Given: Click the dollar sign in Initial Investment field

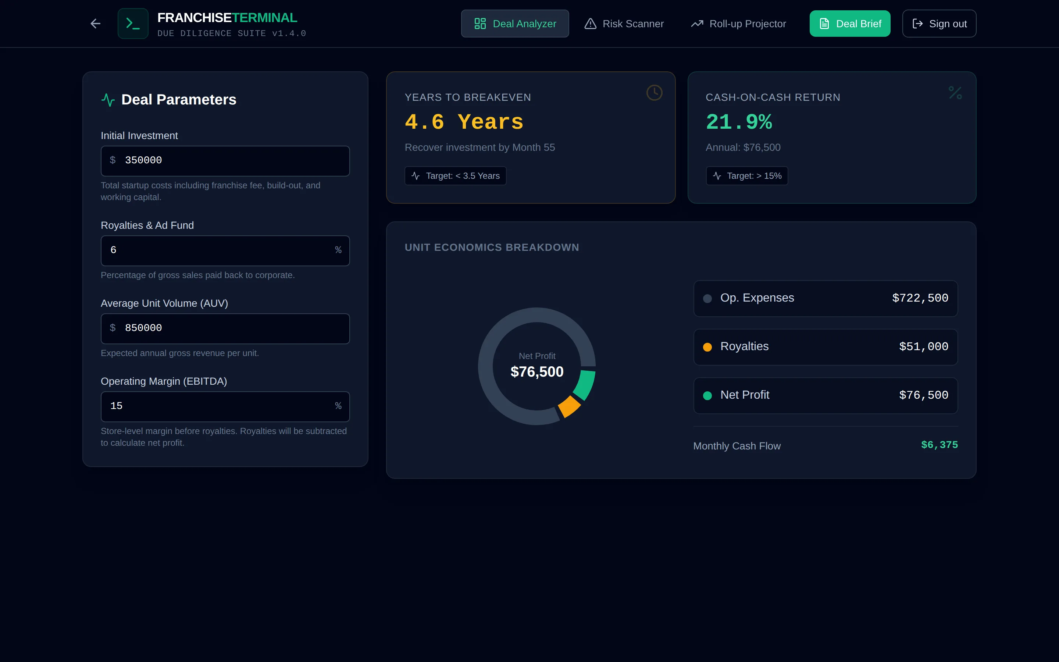Looking at the screenshot, I should point(113,160).
